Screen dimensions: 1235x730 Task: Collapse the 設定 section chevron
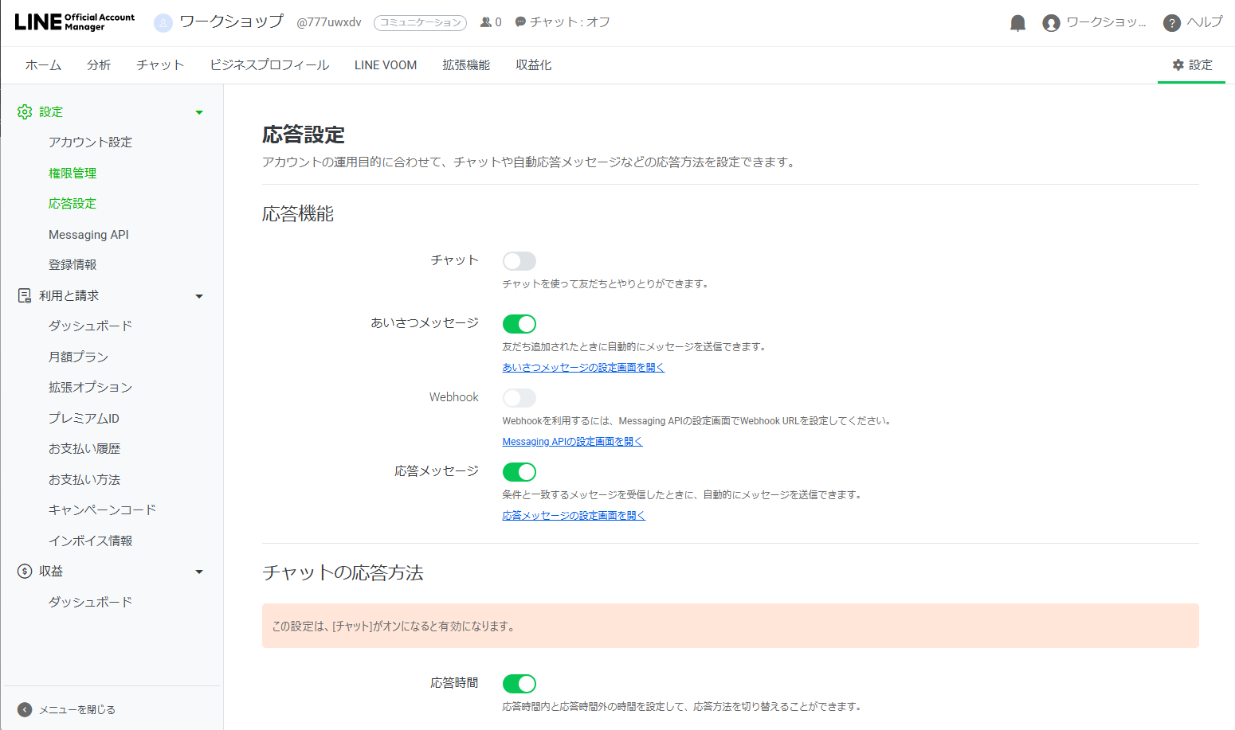[x=199, y=111]
